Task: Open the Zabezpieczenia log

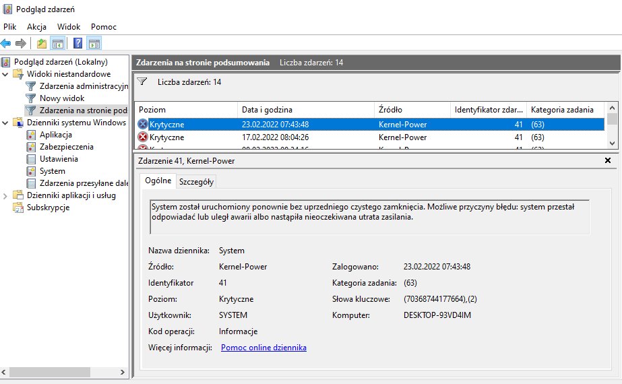Action: (x=66, y=147)
